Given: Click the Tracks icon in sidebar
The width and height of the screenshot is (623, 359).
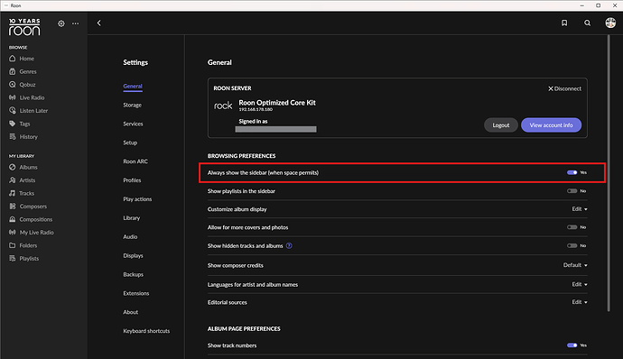Looking at the screenshot, I should (x=13, y=193).
